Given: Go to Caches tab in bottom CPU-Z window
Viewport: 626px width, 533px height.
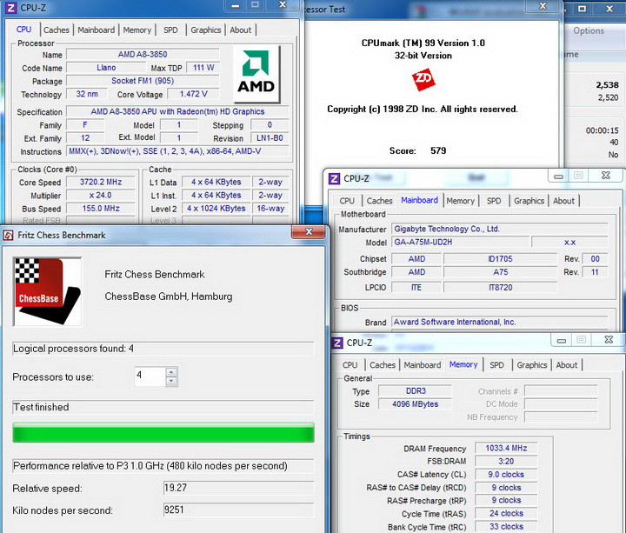Looking at the screenshot, I should point(382,365).
